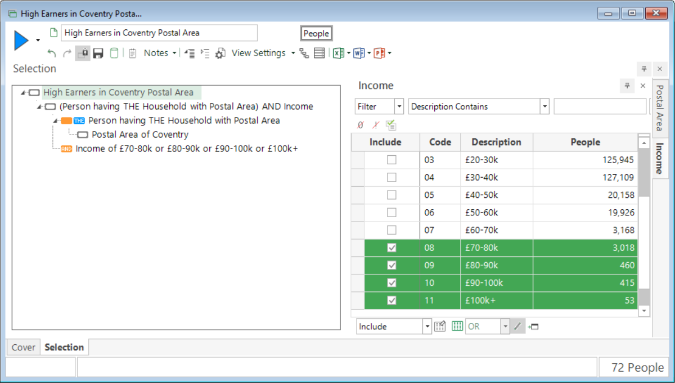675x383 pixels.
Task: Click the save disk icon
Action: 98,53
